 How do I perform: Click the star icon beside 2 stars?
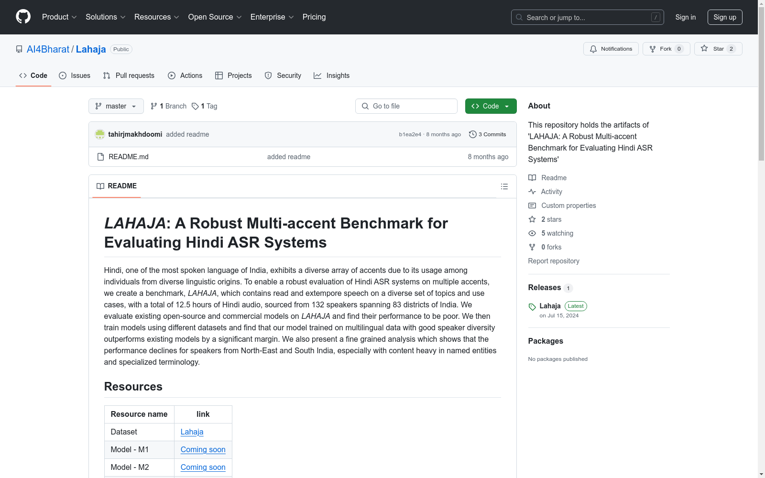[532, 219]
